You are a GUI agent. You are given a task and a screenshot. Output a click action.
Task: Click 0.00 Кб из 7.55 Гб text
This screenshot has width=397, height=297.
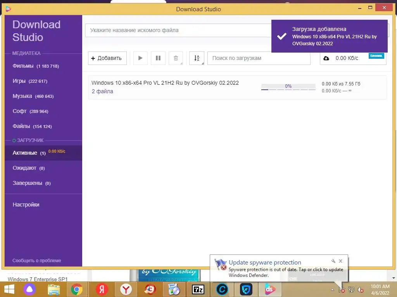(341, 84)
